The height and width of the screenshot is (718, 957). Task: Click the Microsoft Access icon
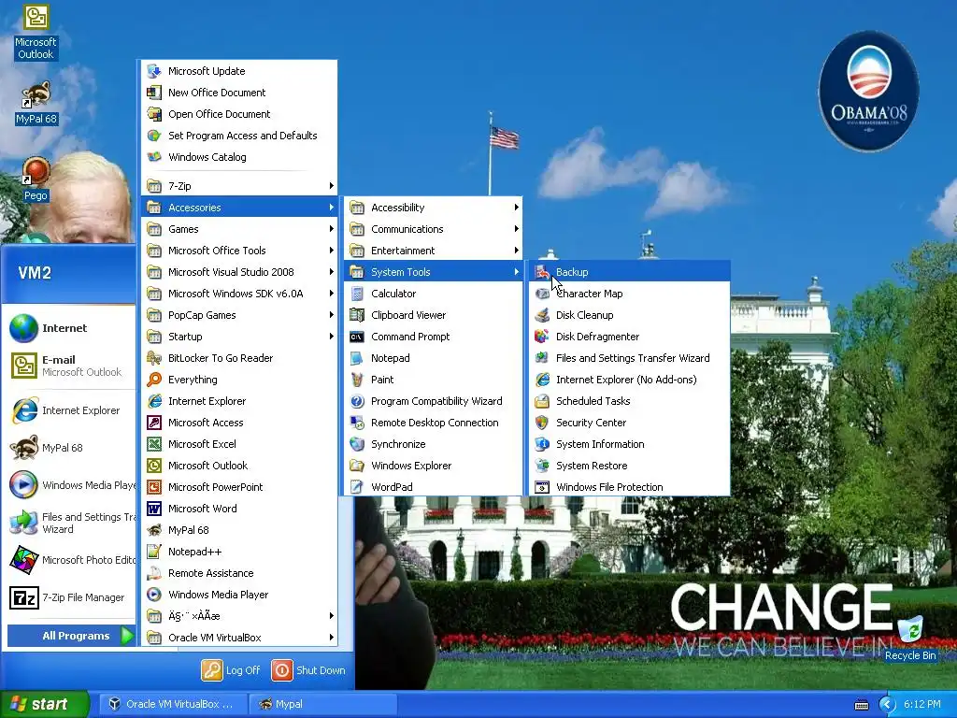pyautogui.click(x=154, y=423)
